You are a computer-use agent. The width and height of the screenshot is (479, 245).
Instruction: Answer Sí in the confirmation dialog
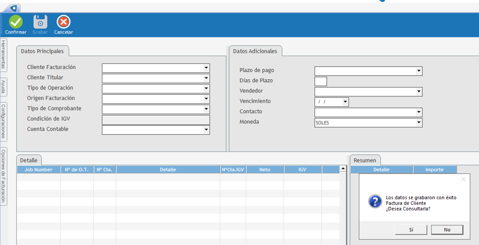(411, 230)
